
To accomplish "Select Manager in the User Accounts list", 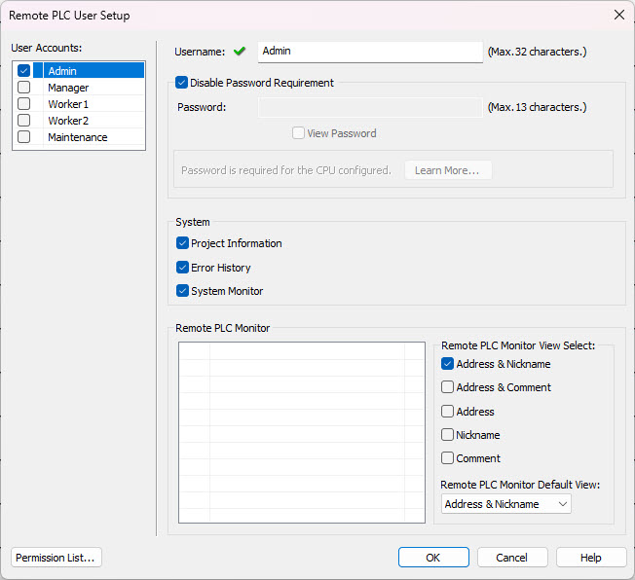I will coord(68,88).
